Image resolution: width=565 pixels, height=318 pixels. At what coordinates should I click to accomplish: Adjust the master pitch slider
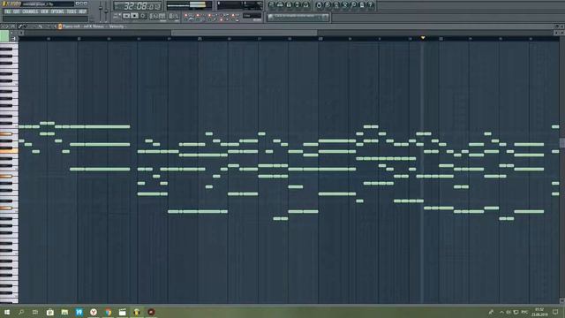click(106, 11)
